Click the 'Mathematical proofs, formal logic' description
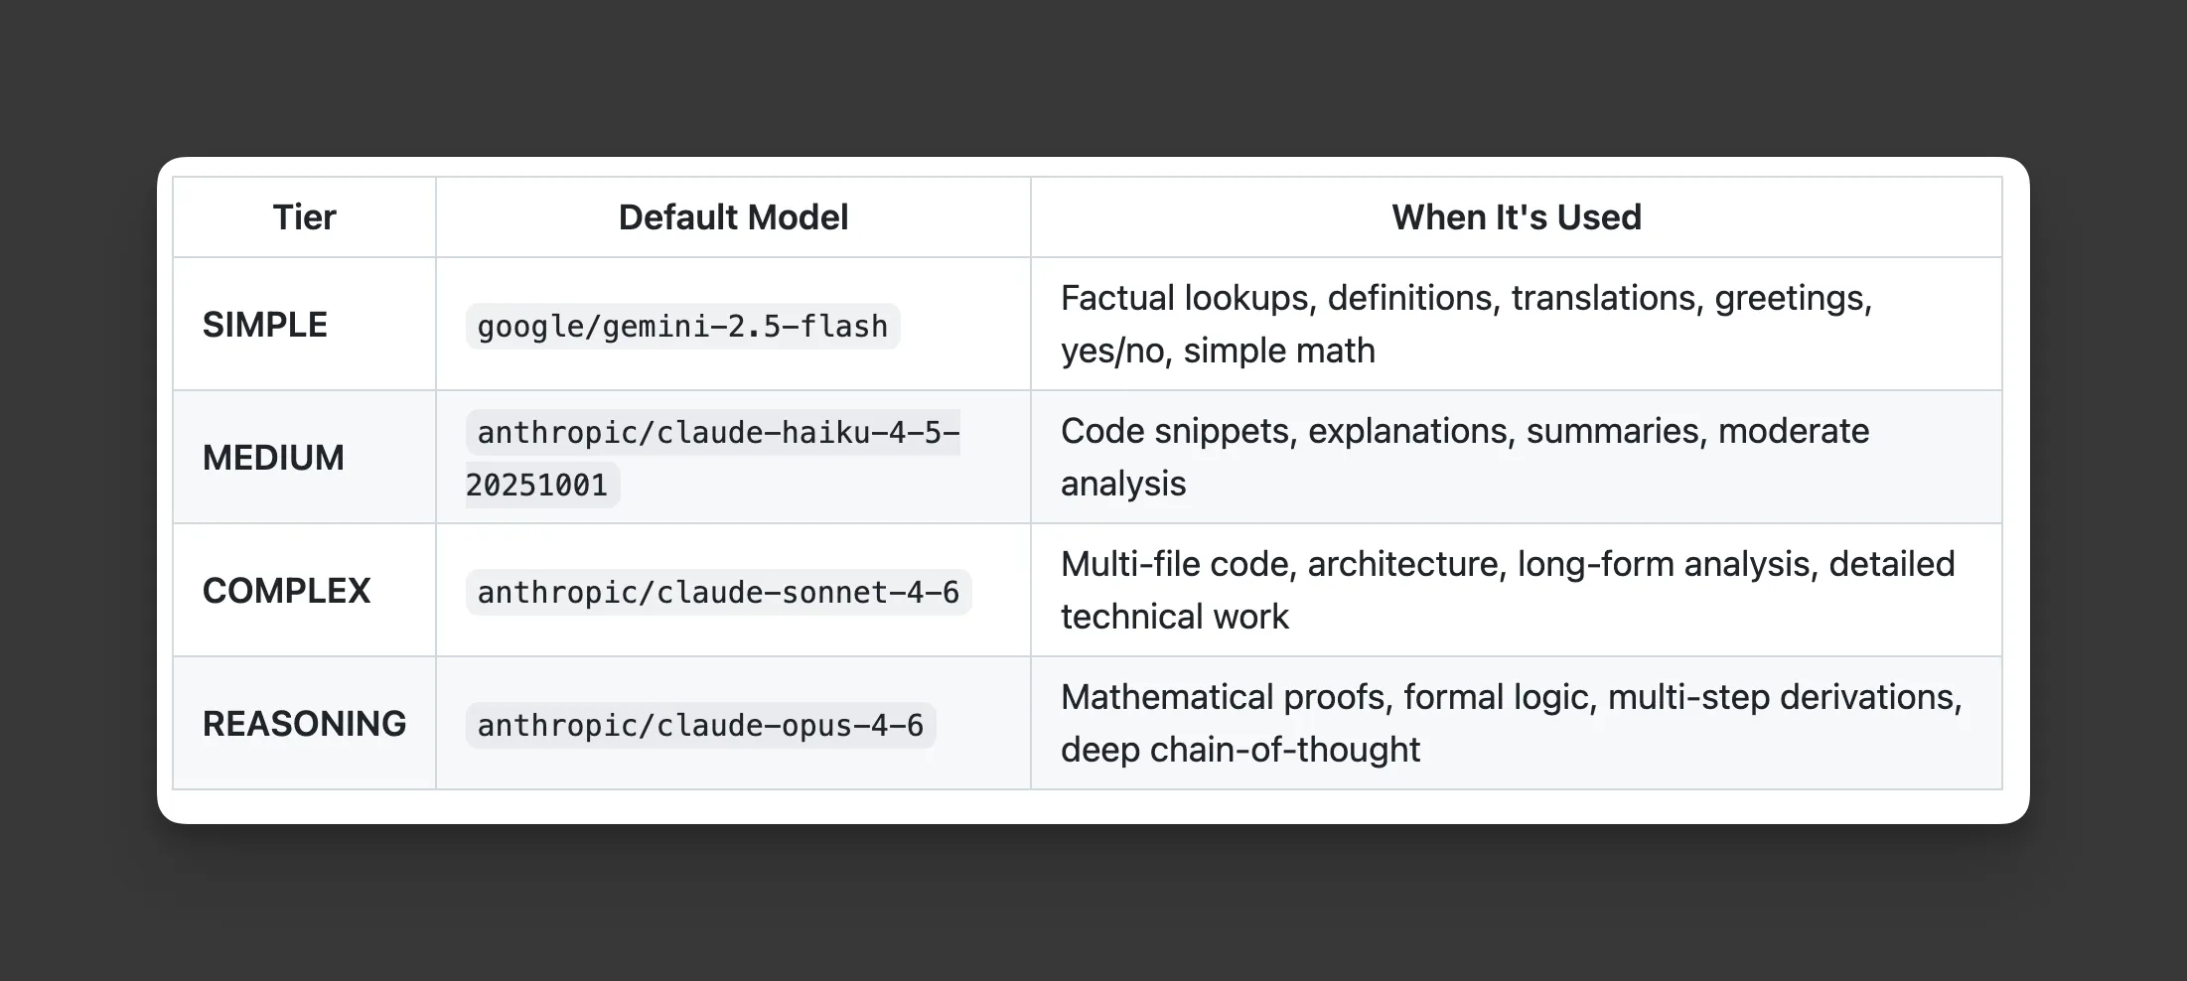This screenshot has width=2187, height=981. point(1512,724)
